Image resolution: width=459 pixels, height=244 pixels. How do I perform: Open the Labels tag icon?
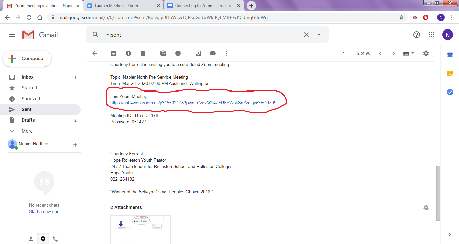(213, 53)
